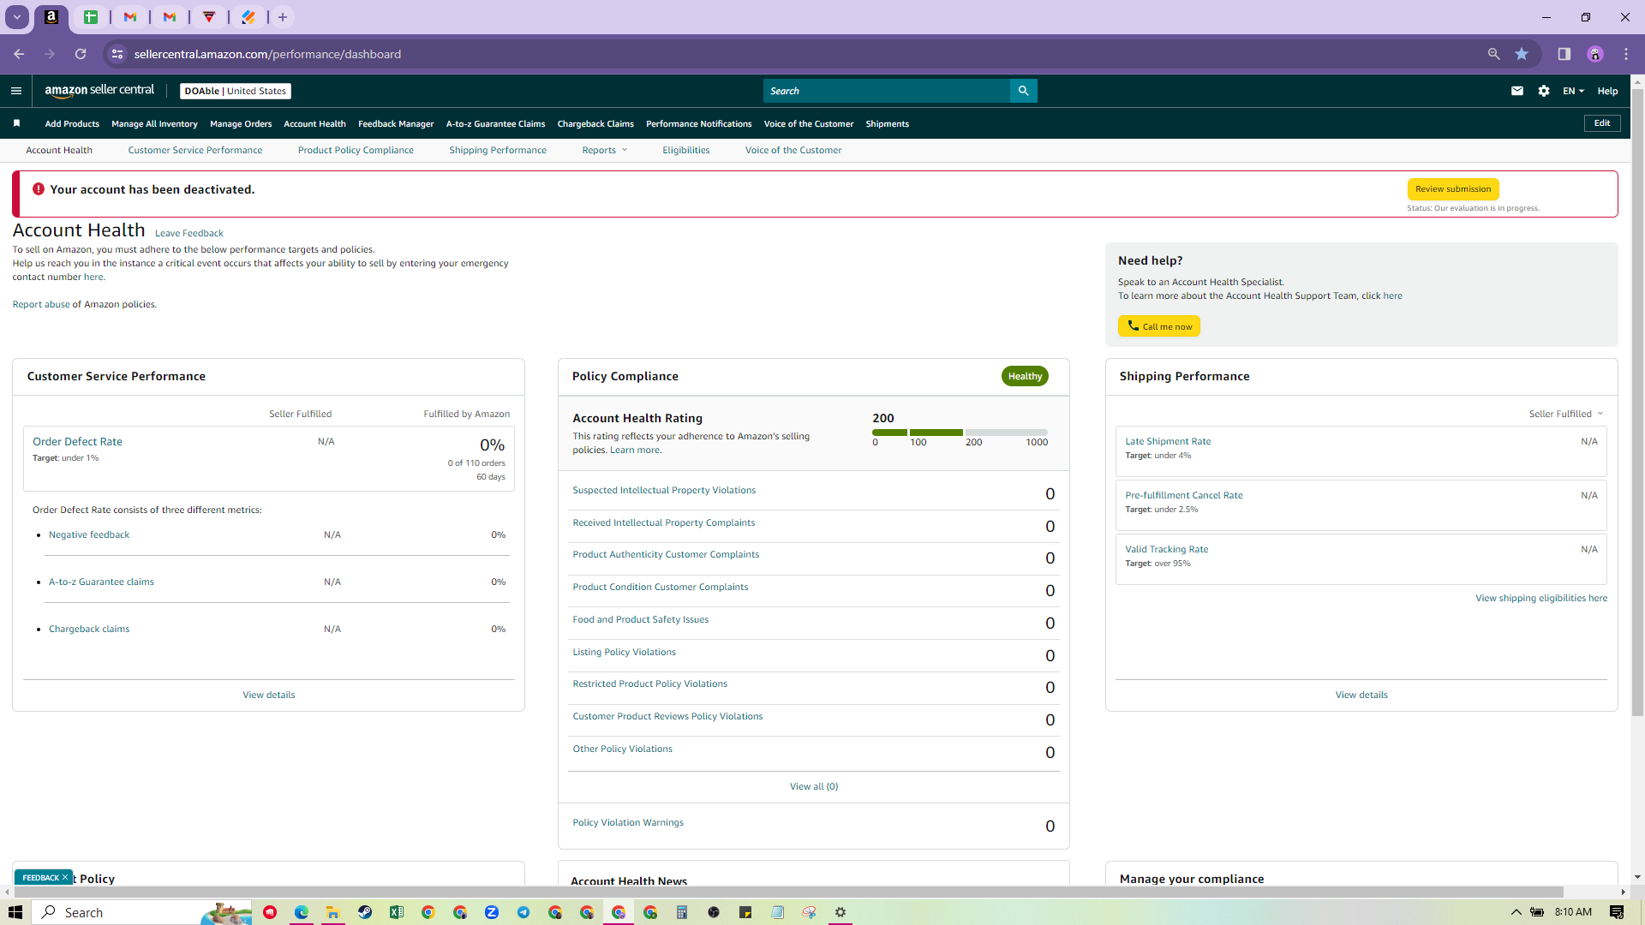Screen dimensions: 1645x925
Task: Expand the Chrome tab search dropdown
Action: [17, 17]
